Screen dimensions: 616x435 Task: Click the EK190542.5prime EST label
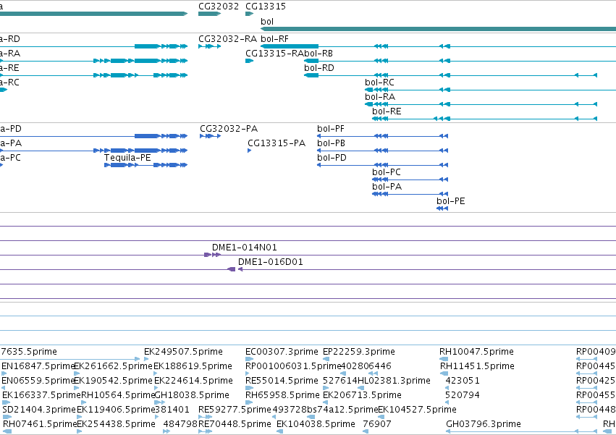coord(113,381)
